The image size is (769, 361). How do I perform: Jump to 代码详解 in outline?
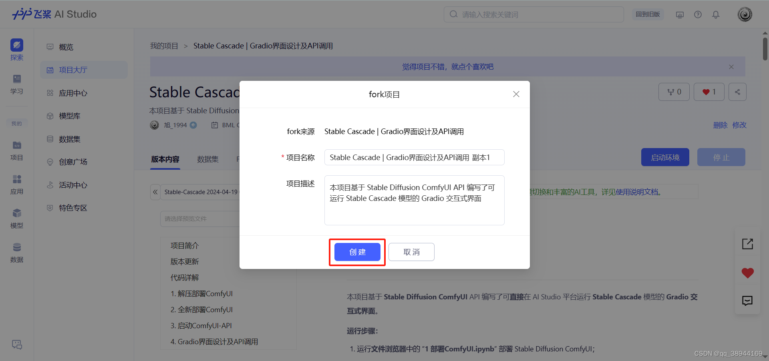click(x=185, y=278)
